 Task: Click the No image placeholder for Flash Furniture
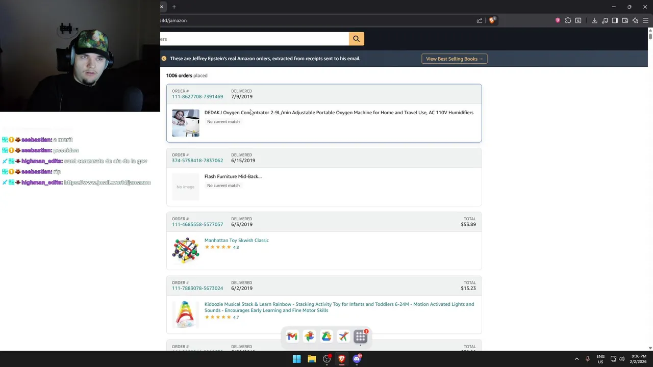coord(186,187)
